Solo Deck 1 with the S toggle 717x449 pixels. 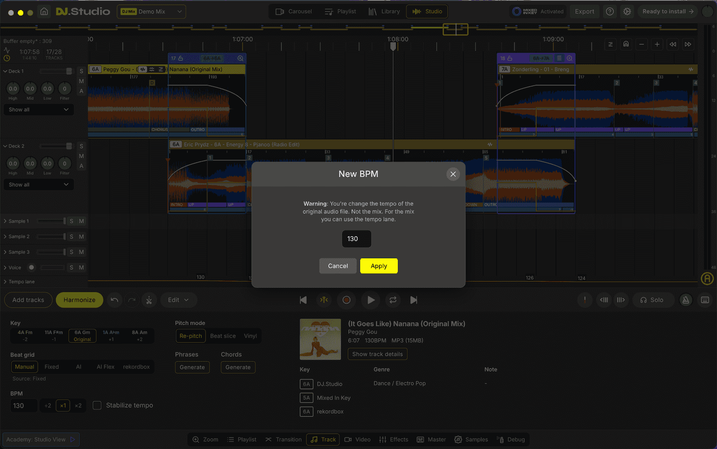81,71
